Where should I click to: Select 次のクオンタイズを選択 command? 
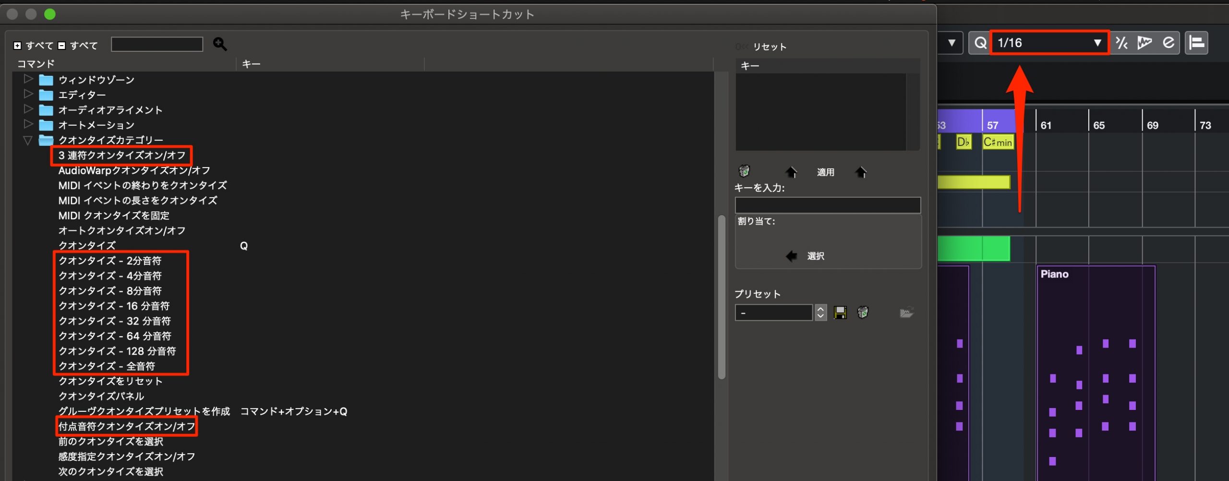[x=110, y=471]
